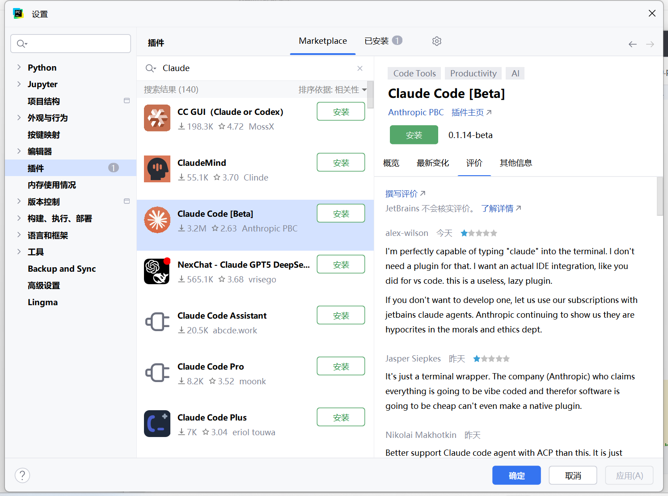Click the PyCharm logo in title bar
668x496 pixels.
pyautogui.click(x=18, y=13)
